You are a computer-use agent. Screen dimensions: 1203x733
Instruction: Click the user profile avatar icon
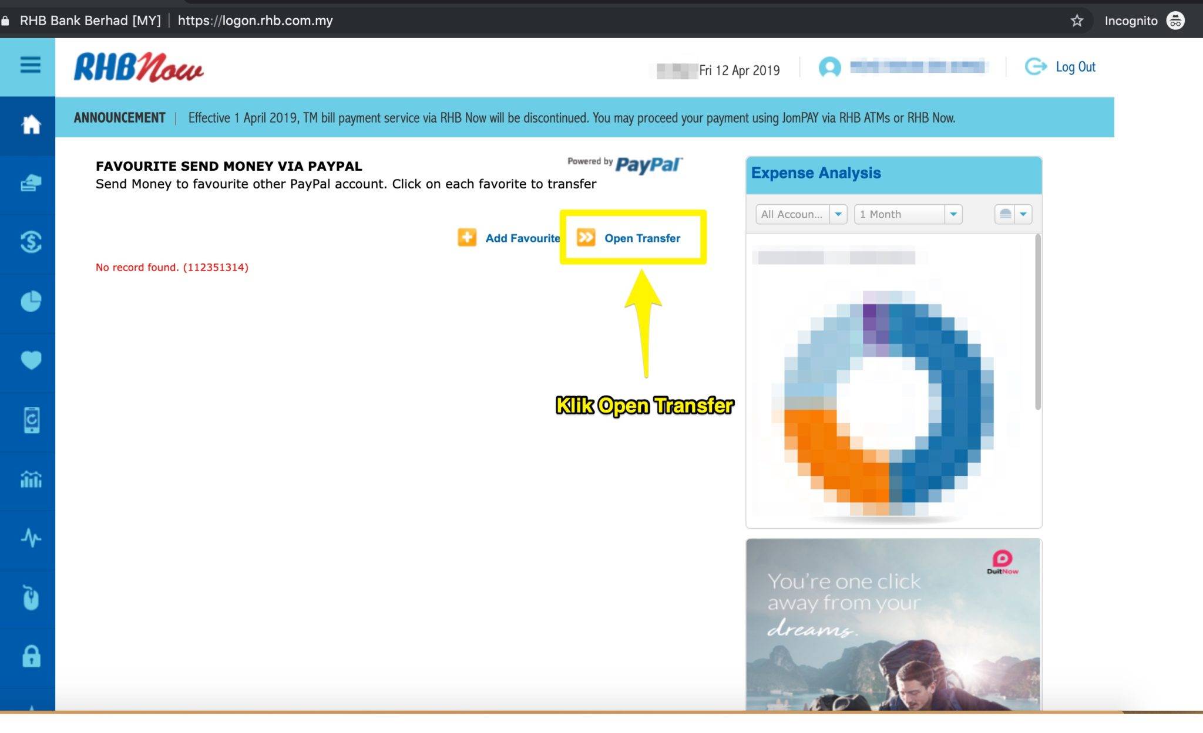click(829, 67)
